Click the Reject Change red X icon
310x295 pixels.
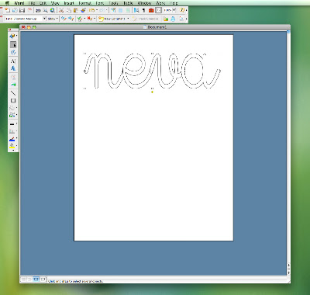[x=89, y=19]
